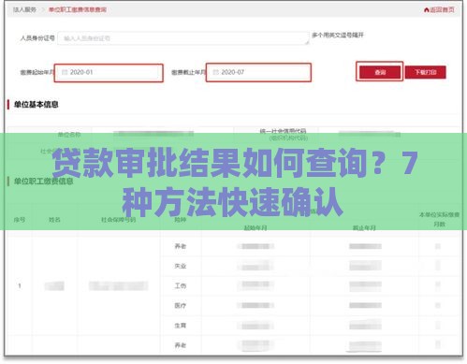
Task: Go to 法人服务 in the breadcrumb
Action: tap(24, 9)
